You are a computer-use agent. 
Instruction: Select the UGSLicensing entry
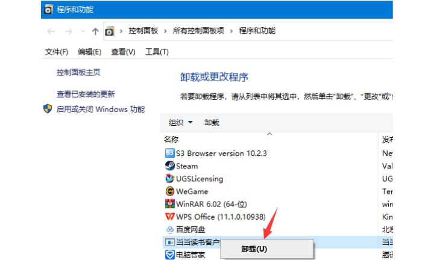200,179
